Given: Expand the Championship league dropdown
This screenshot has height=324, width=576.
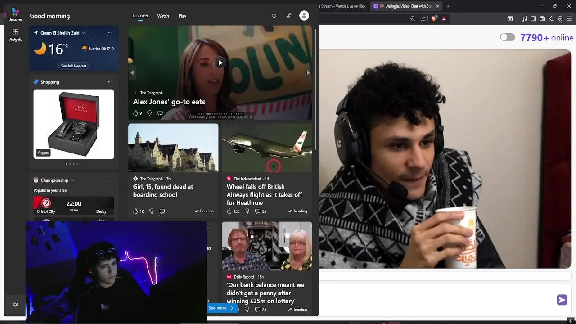Looking at the screenshot, I should pos(72,180).
